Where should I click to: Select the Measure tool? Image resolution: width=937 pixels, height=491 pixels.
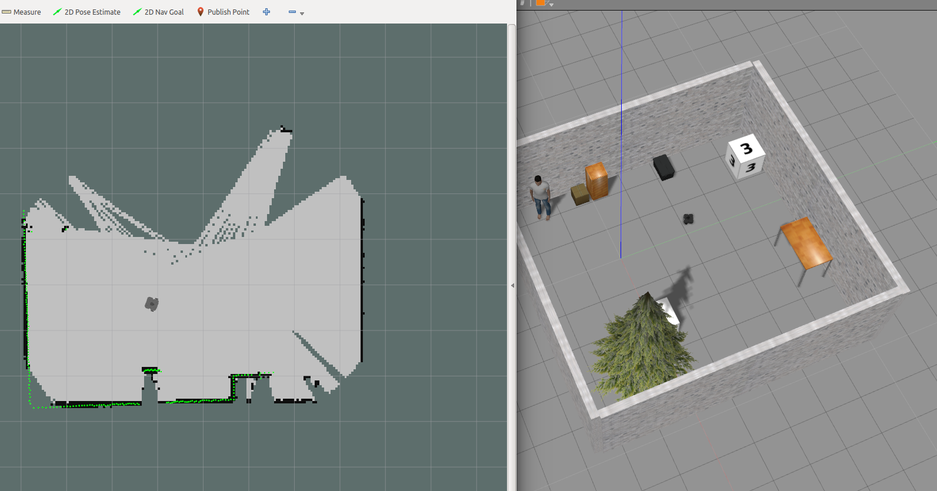click(21, 12)
